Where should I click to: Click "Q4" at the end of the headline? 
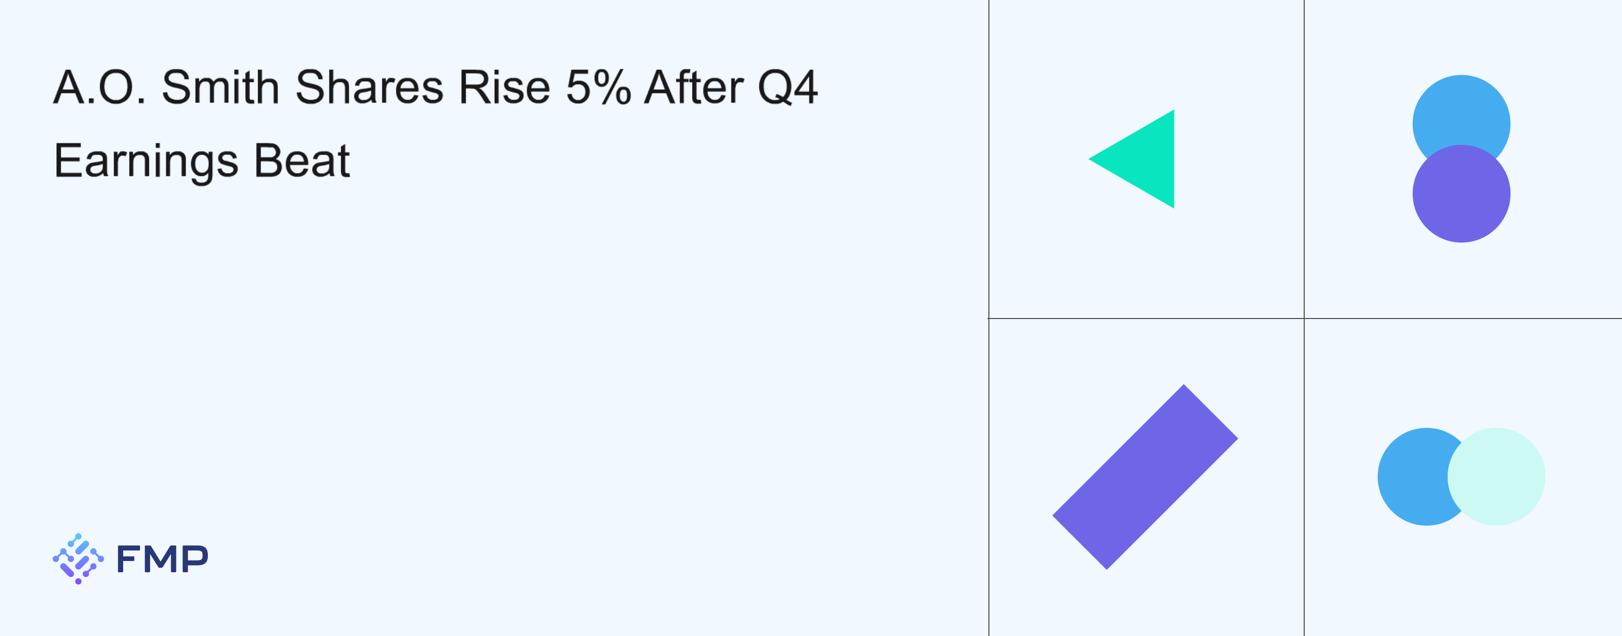[787, 87]
